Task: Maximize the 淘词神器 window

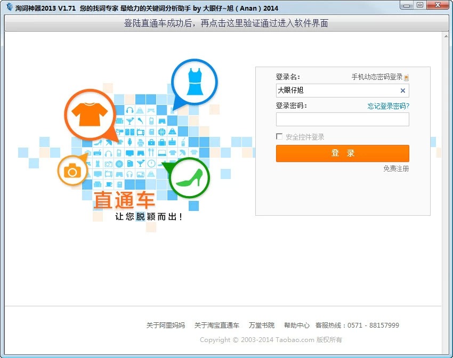Action: (x=420, y=5)
